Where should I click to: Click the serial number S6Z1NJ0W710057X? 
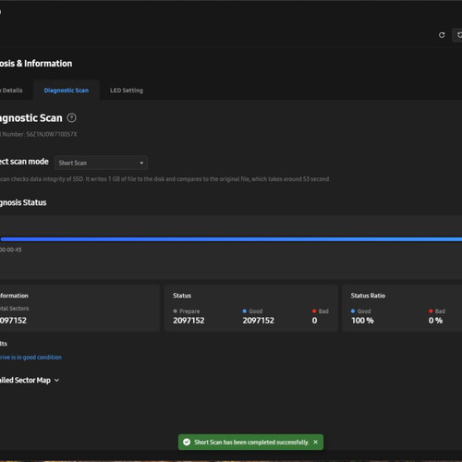(x=52, y=134)
